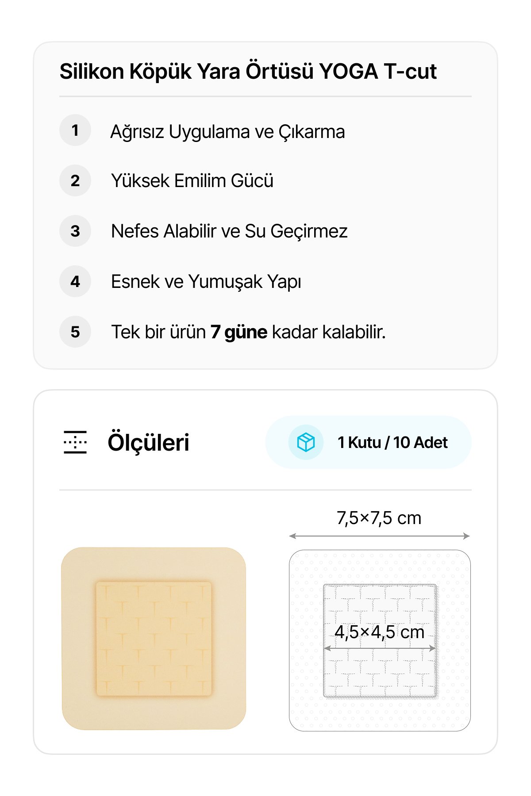Click the Silikon Köpük Yara Örtüsü title
531x796 pixels.
click(x=248, y=72)
